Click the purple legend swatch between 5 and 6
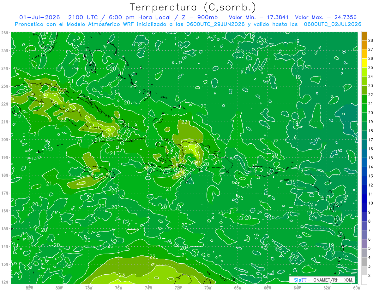The width and height of the screenshot is (379, 292). (x=364, y=244)
